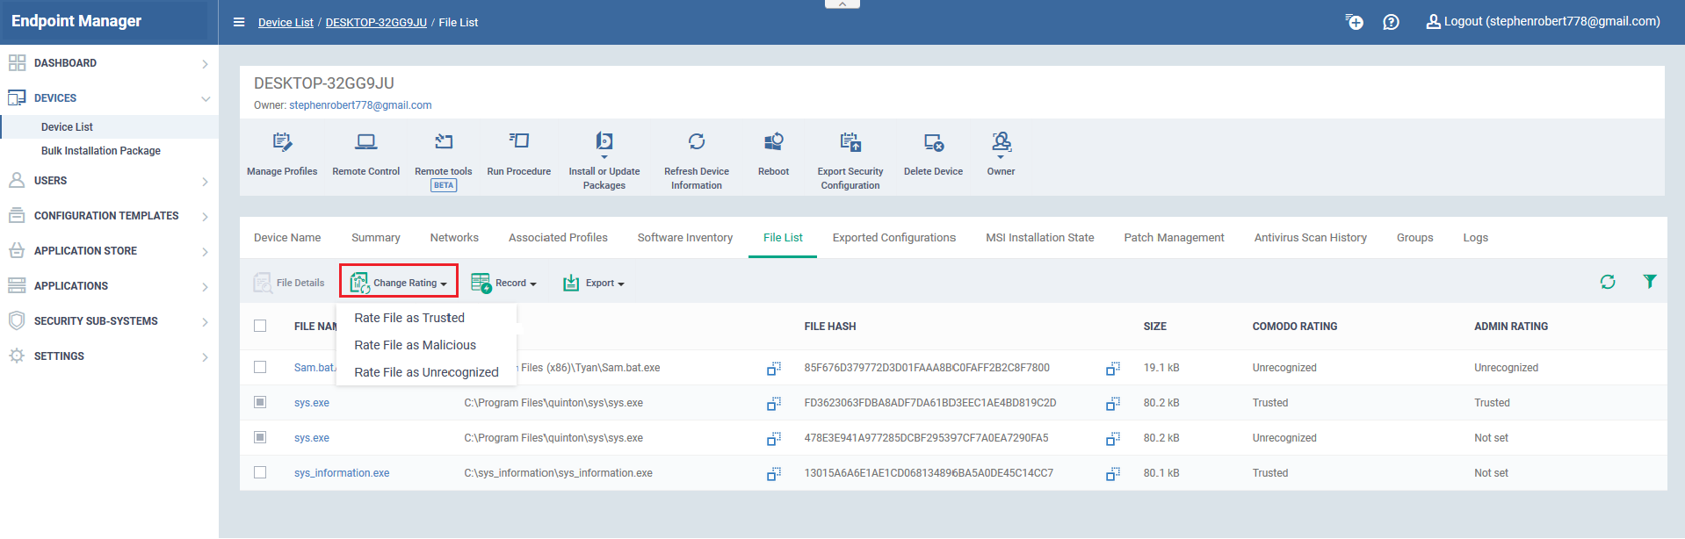
Task: Open the Record dropdown
Action: 503,283
